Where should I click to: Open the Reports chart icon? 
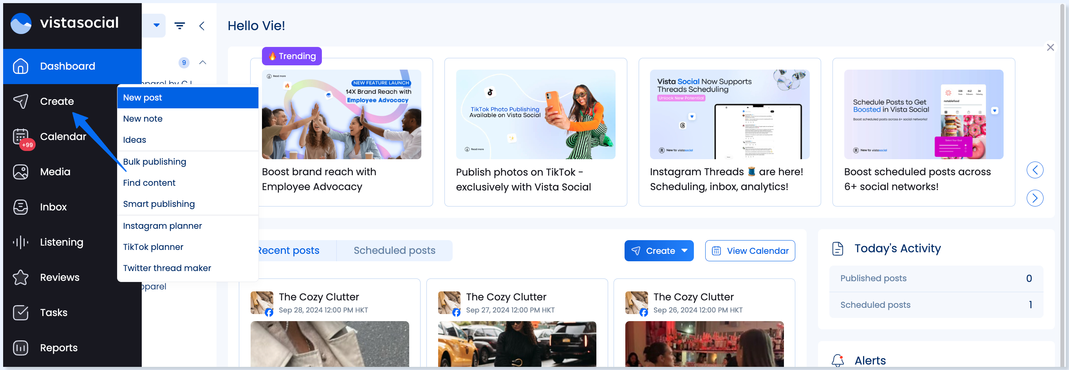point(20,348)
